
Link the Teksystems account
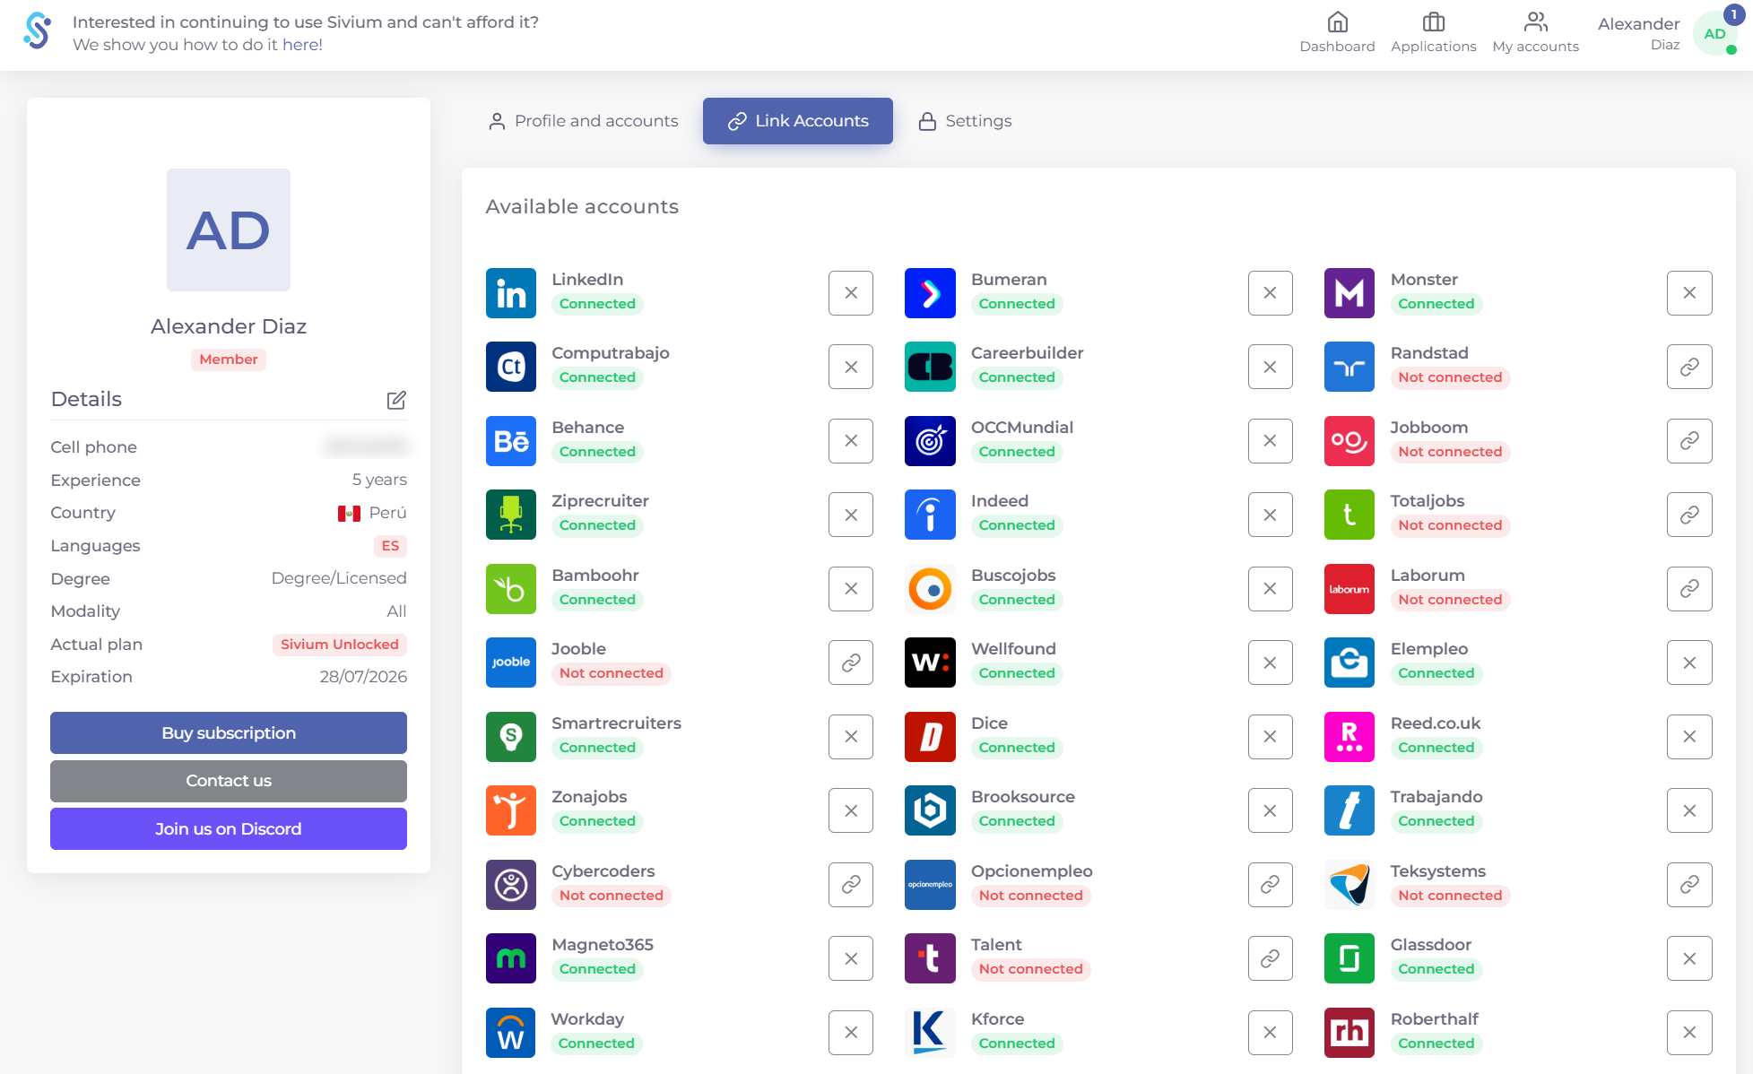click(1689, 885)
